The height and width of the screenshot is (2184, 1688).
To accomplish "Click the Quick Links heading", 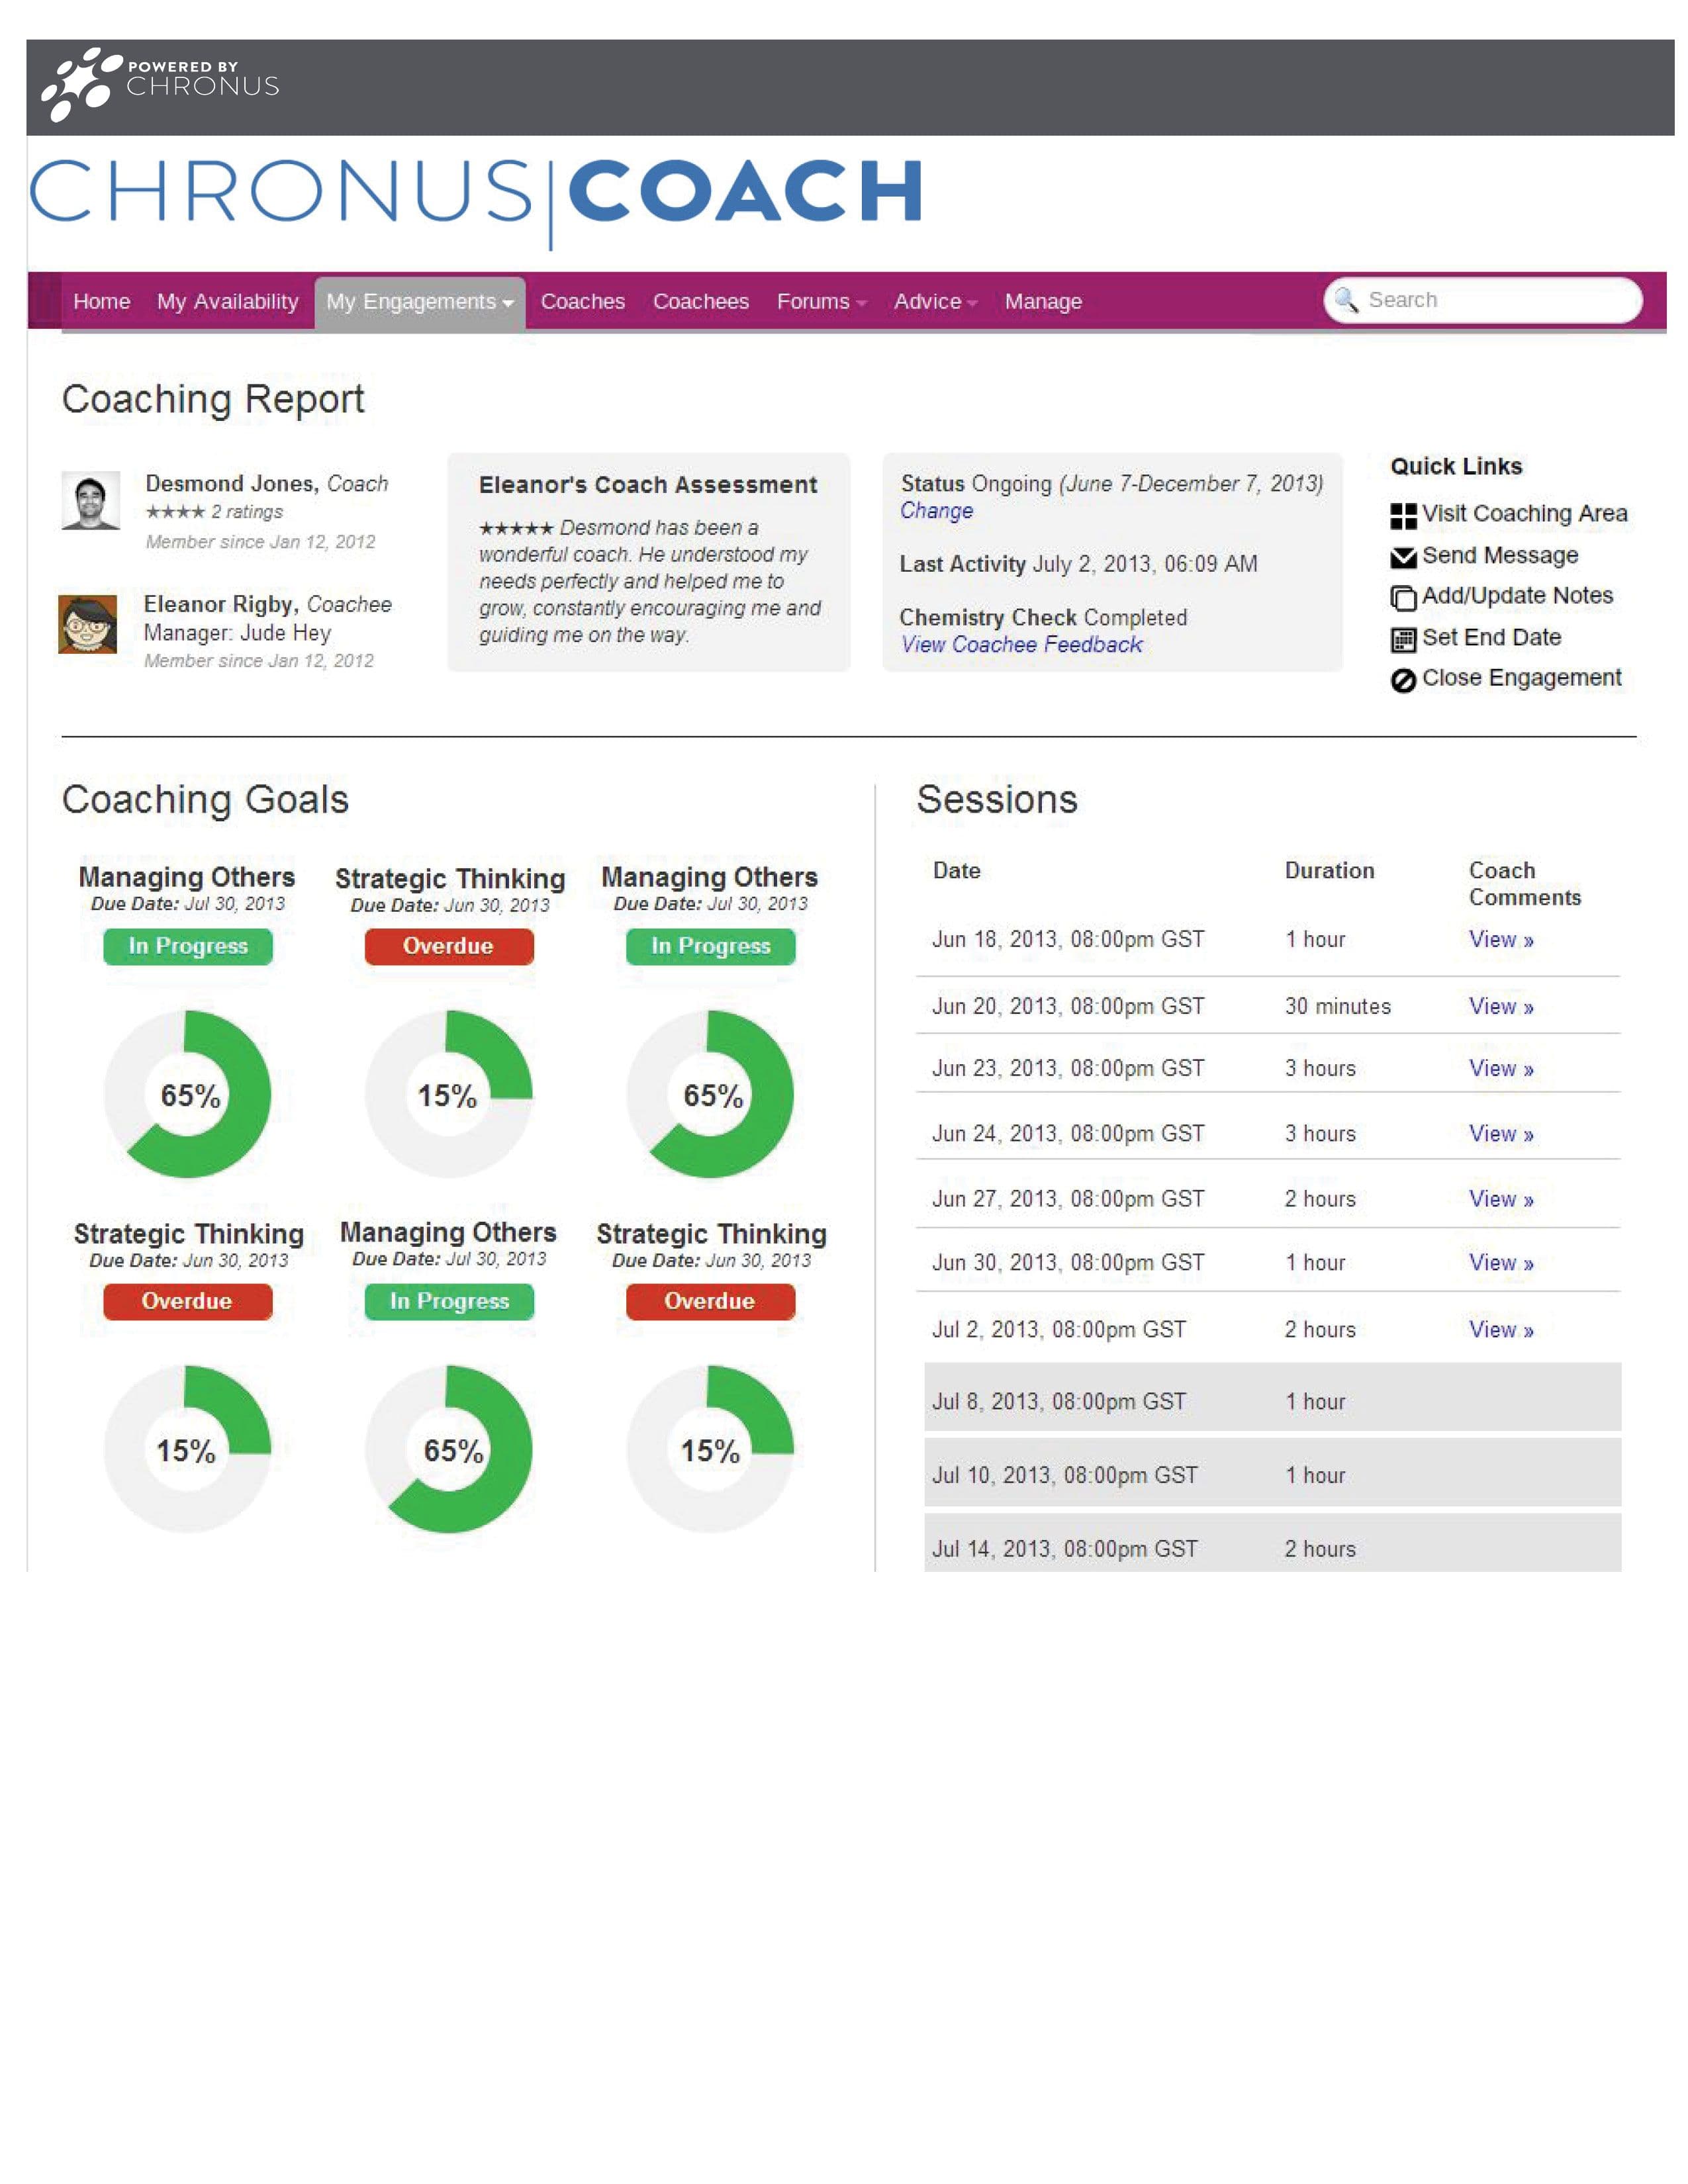I will [1456, 466].
